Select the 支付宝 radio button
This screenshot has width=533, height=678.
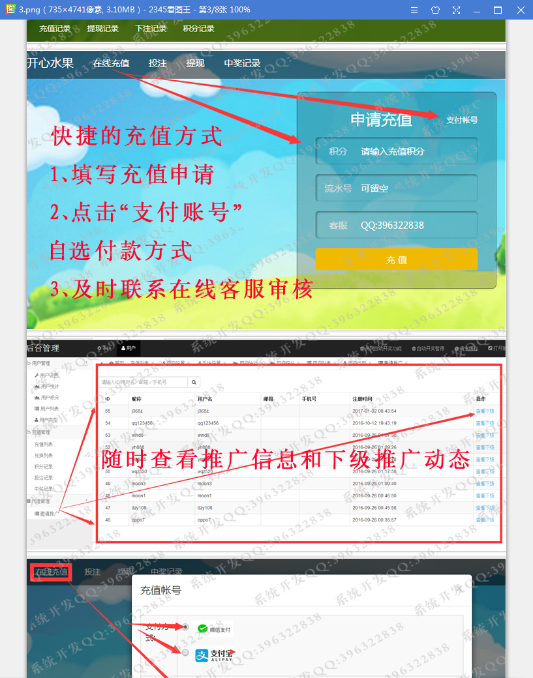(x=185, y=653)
